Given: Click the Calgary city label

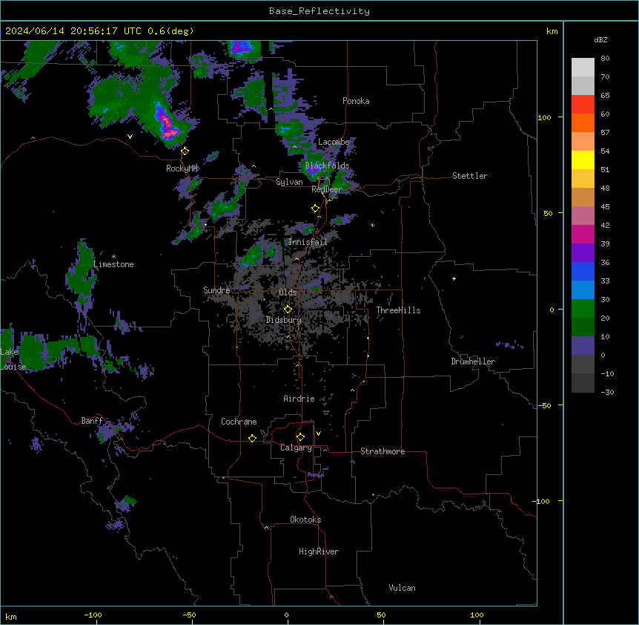Looking at the screenshot, I should point(296,448).
